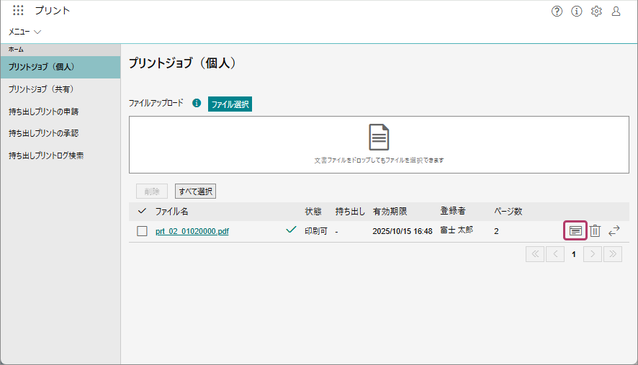Click the registrant name 富士 太郎
This screenshot has width=638, height=365.
coord(457,230)
